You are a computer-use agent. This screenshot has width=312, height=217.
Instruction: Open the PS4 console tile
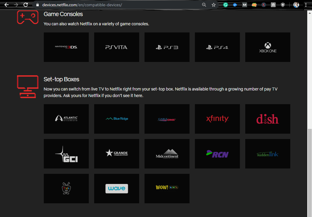click(217, 47)
